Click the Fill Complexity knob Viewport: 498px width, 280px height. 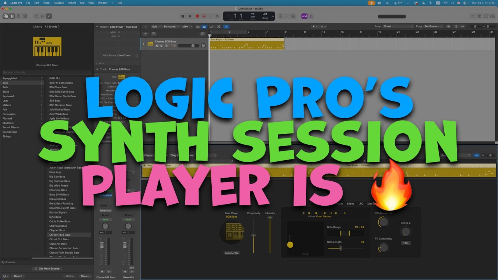[x=383, y=247]
